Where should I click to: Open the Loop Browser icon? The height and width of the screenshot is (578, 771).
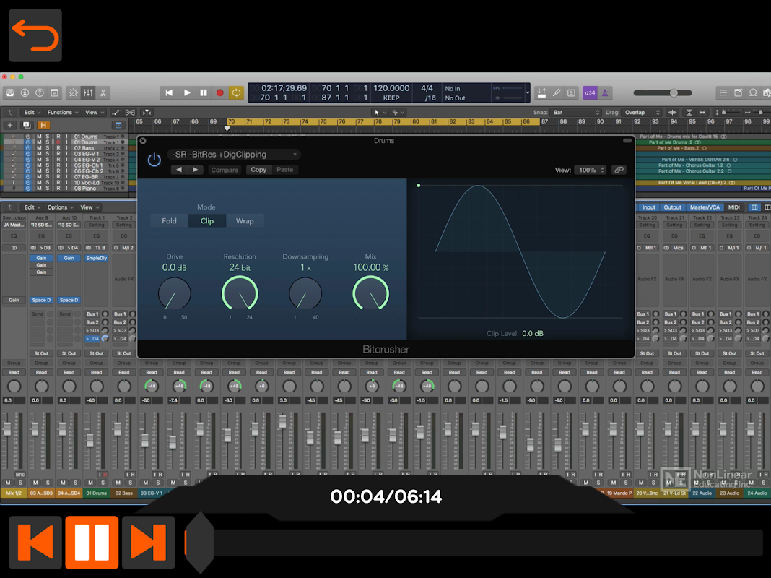(753, 92)
